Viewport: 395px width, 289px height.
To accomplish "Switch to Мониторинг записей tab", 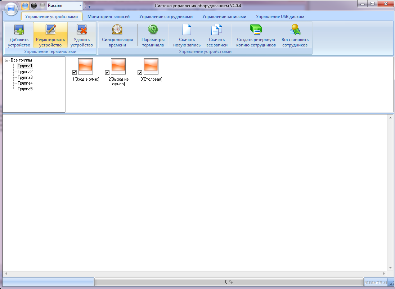I will [109, 17].
